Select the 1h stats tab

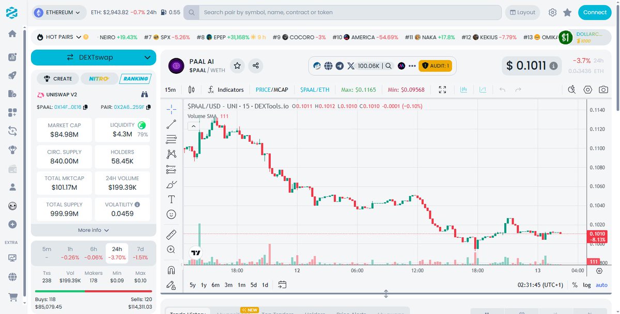pos(70,253)
